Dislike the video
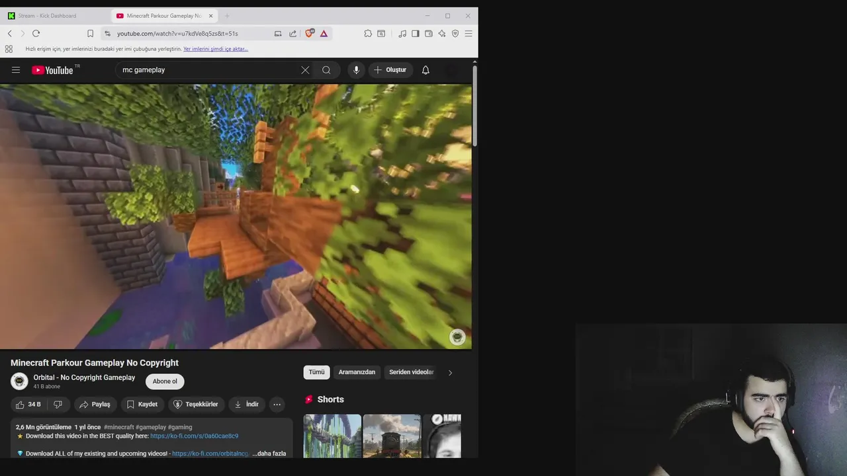Viewport: 847px width, 476px height. click(x=58, y=405)
